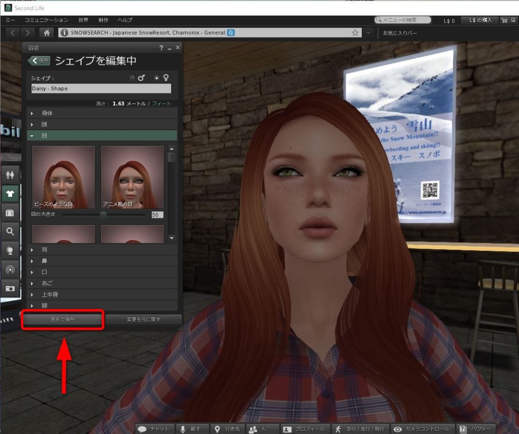Switch height units to フィート
Viewport: 519px width, 434px height.
pyautogui.click(x=162, y=104)
